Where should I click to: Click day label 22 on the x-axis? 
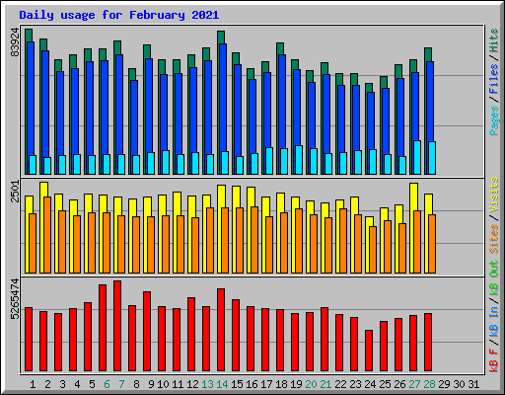pyautogui.click(x=340, y=384)
